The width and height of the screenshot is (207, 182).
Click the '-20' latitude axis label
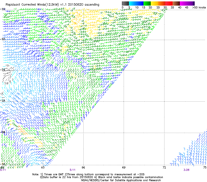[x=3, y=9]
